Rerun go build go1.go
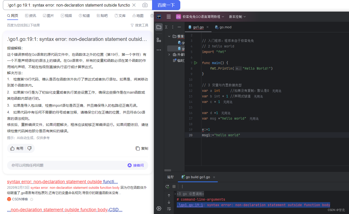The image size is (349, 214). click(167, 186)
